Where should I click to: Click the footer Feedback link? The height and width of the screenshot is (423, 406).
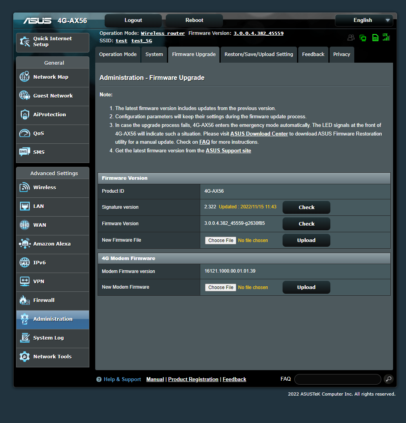234,379
